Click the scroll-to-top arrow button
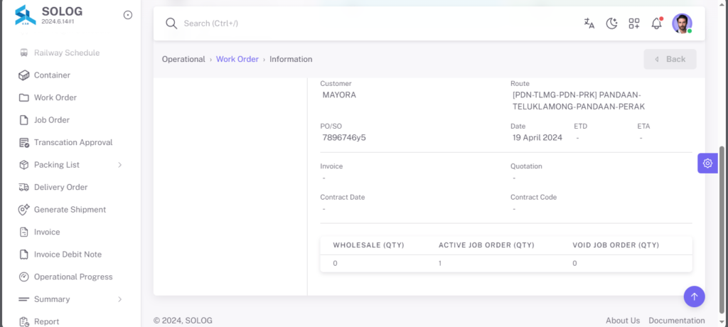 (x=694, y=296)
